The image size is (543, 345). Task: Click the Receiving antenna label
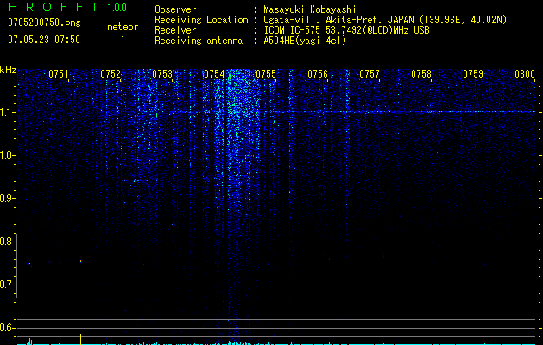(x=199, y=41)
